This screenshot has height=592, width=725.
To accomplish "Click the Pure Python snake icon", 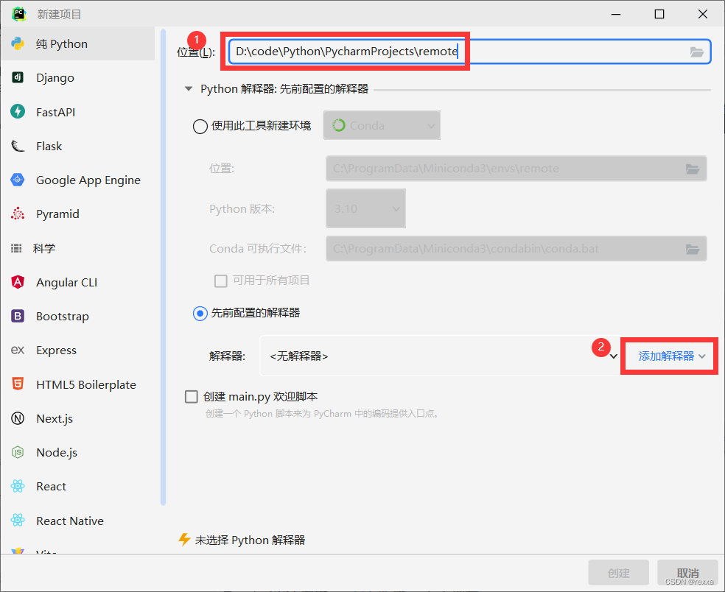I will point(18,43).
